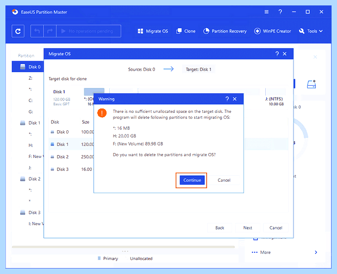This screenshot has width=337, height=274.
Task: Open help in Migrate OS title bar
Action: (277, 54)
